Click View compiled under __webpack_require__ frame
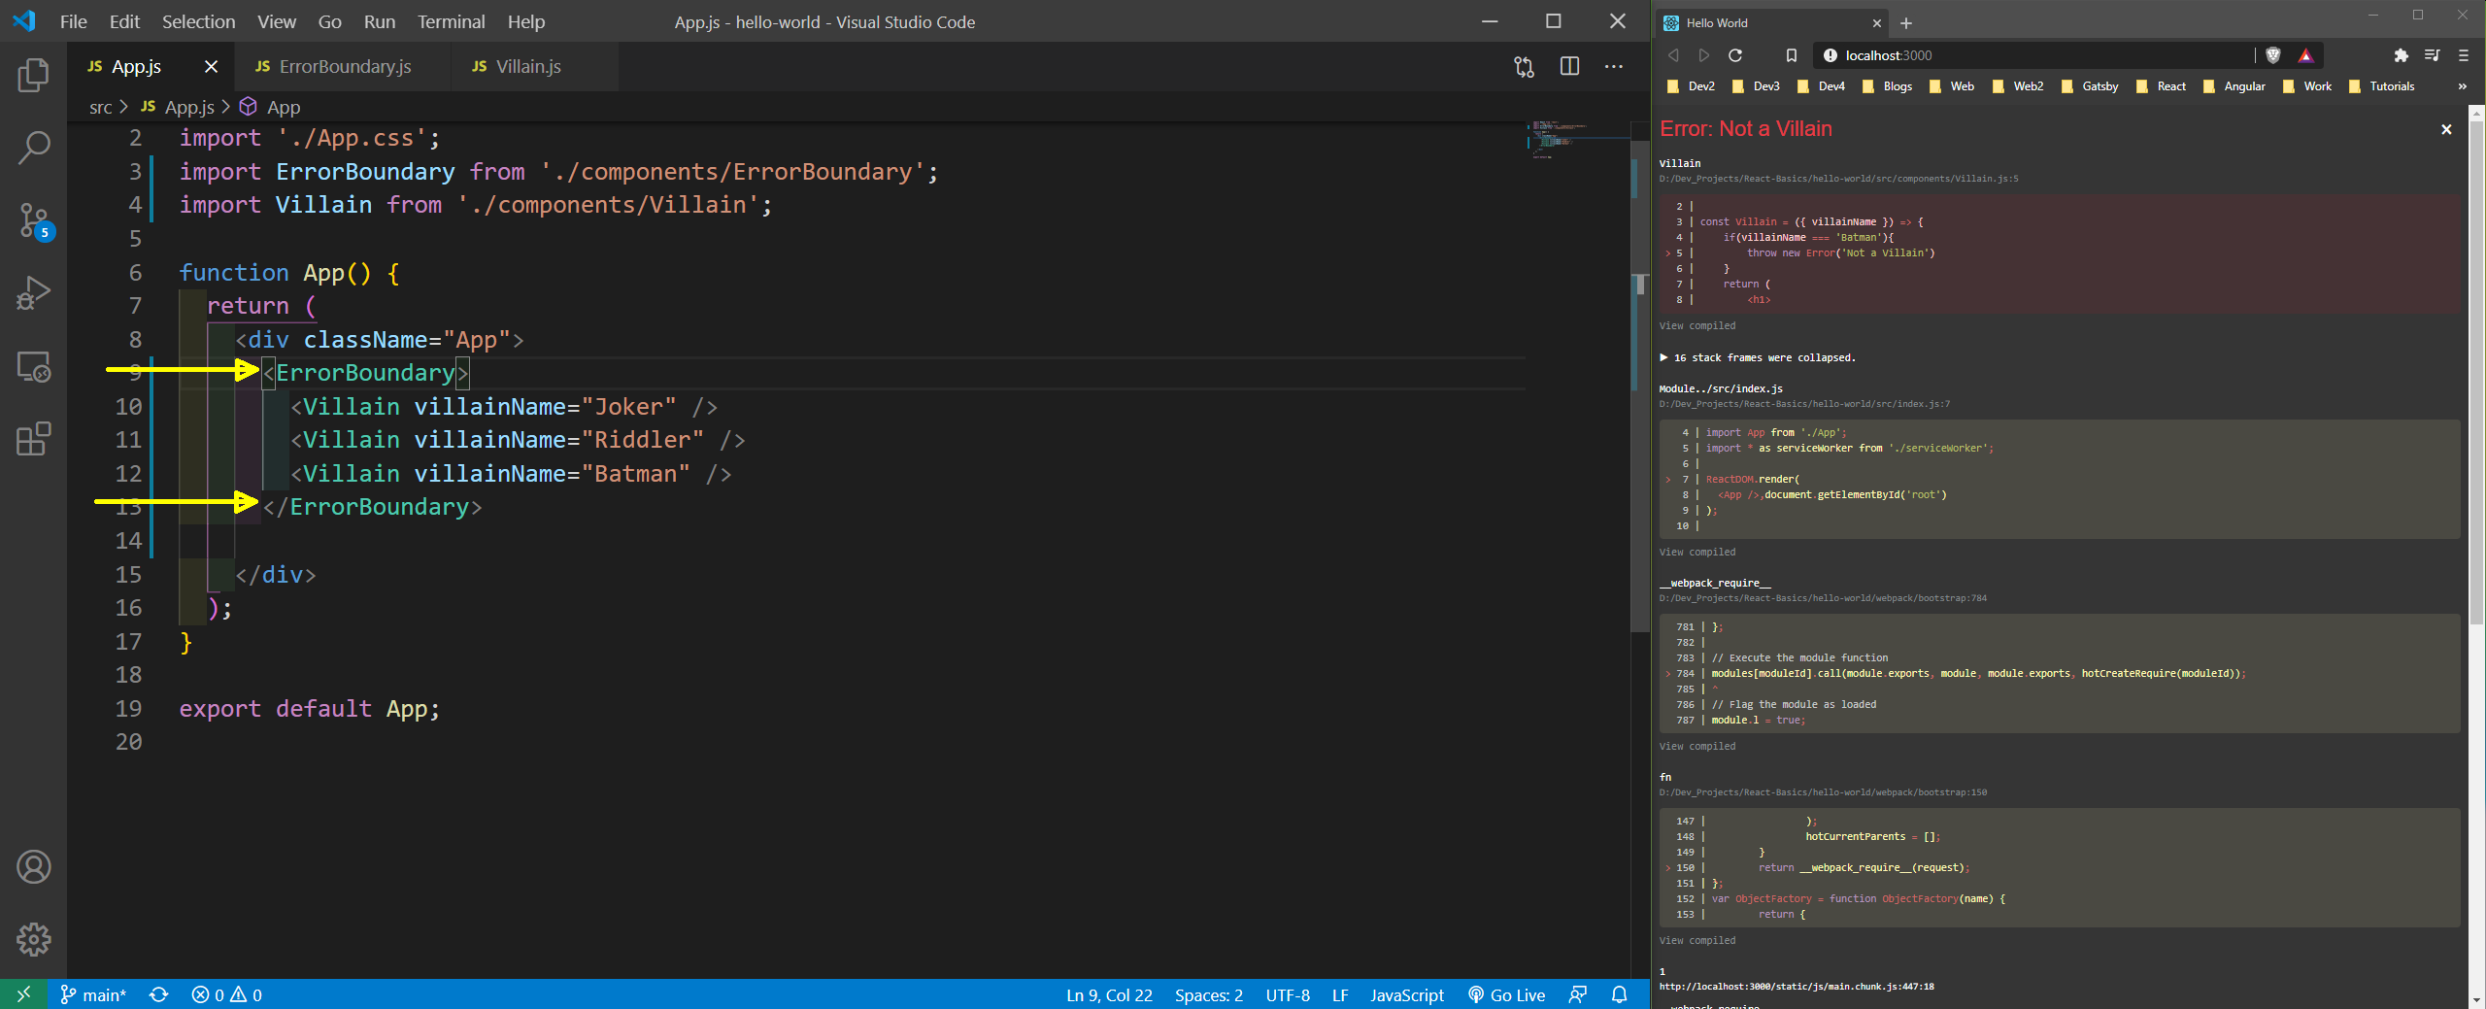The height and width of the screenshot is (1009, 2486). point(1697,746)
